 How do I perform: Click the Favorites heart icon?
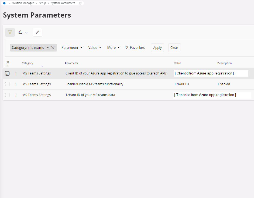tap(126, 47)
